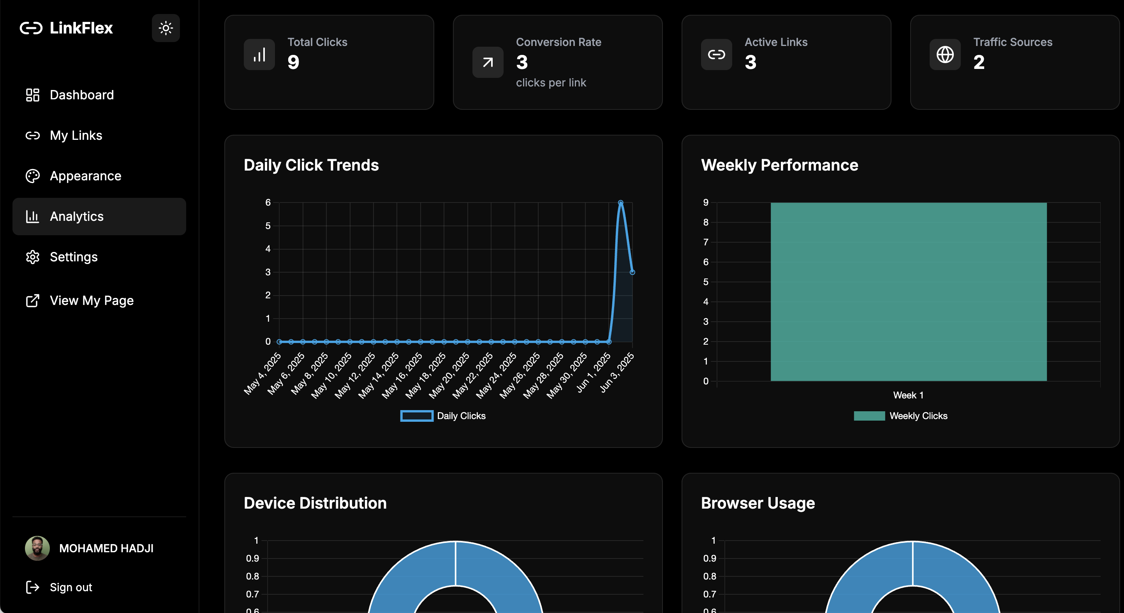This screenshot has width=1124, height=613.
Task: Open the Appearance palette section
Action: 86,176
